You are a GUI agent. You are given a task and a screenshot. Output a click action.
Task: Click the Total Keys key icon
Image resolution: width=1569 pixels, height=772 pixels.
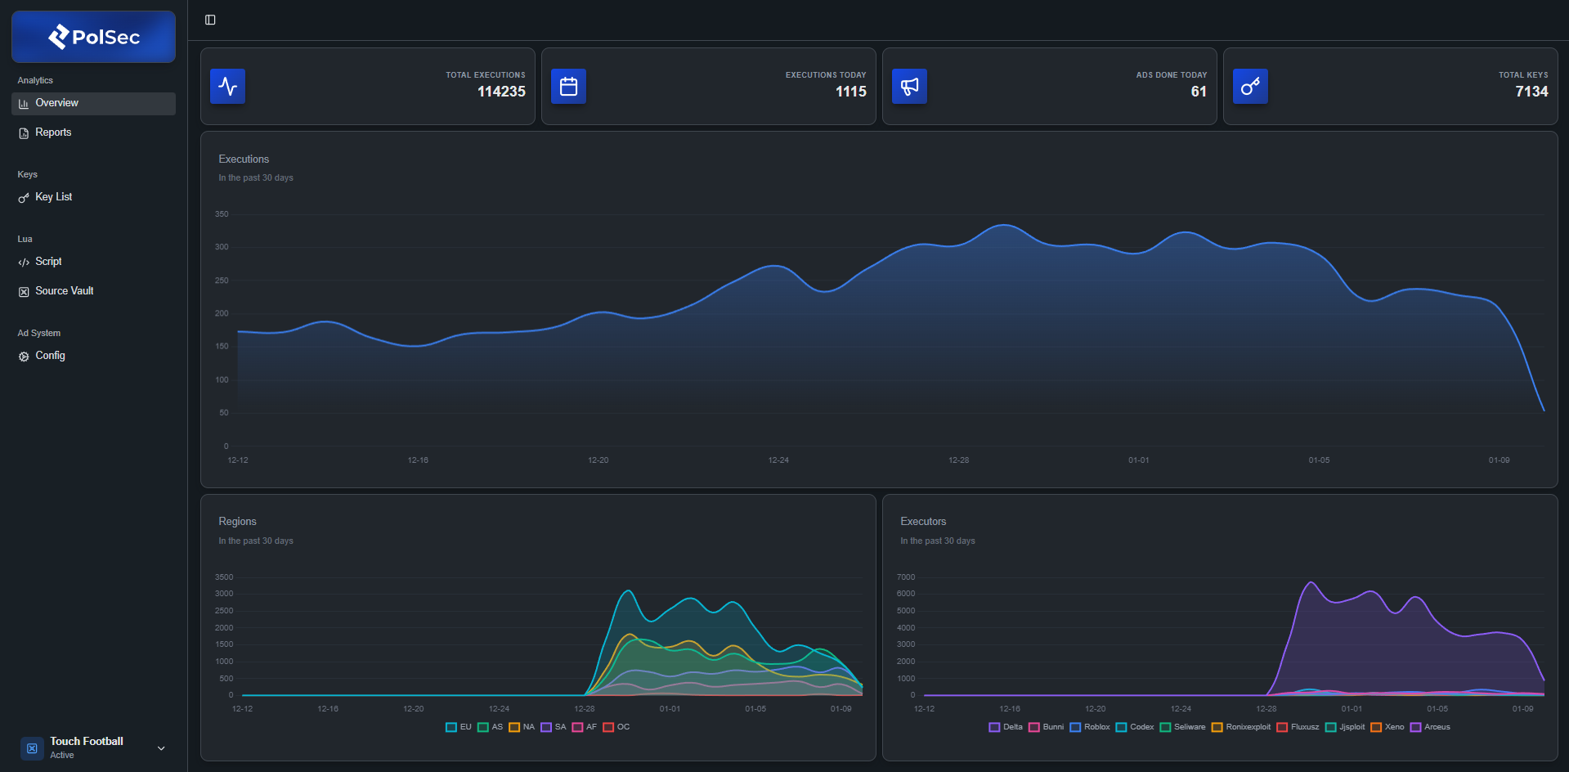1251,87
